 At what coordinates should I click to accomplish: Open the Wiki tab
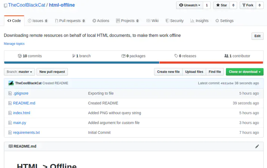tap(152, 21)
